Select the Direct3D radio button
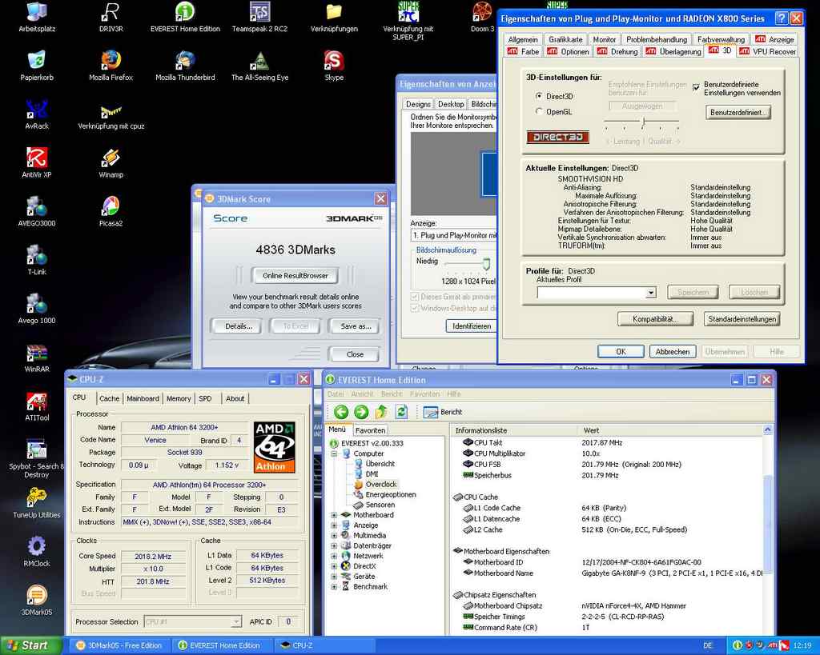This screenshot has height=655, width=820. pyautogui.click(x=539, y=96)
